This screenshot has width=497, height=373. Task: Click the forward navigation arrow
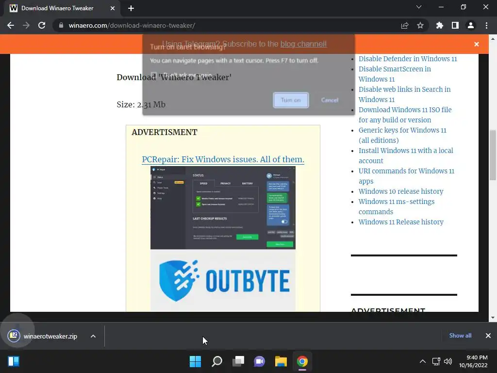click(26, 25)
